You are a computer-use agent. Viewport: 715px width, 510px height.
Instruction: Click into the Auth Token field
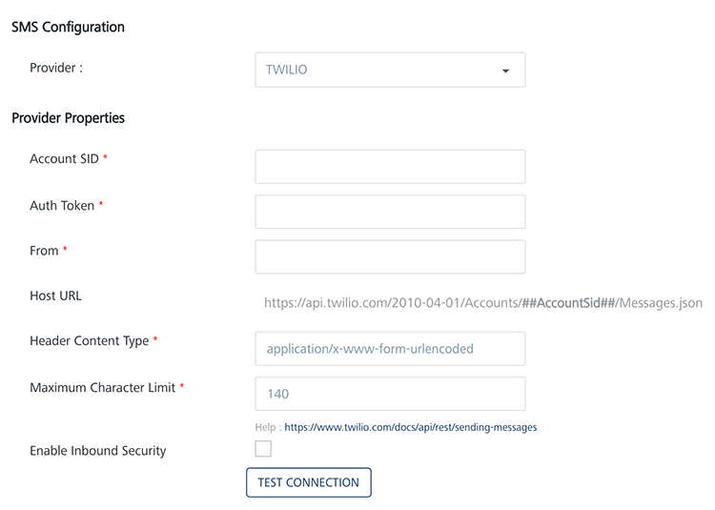click(x=390, y=212)
